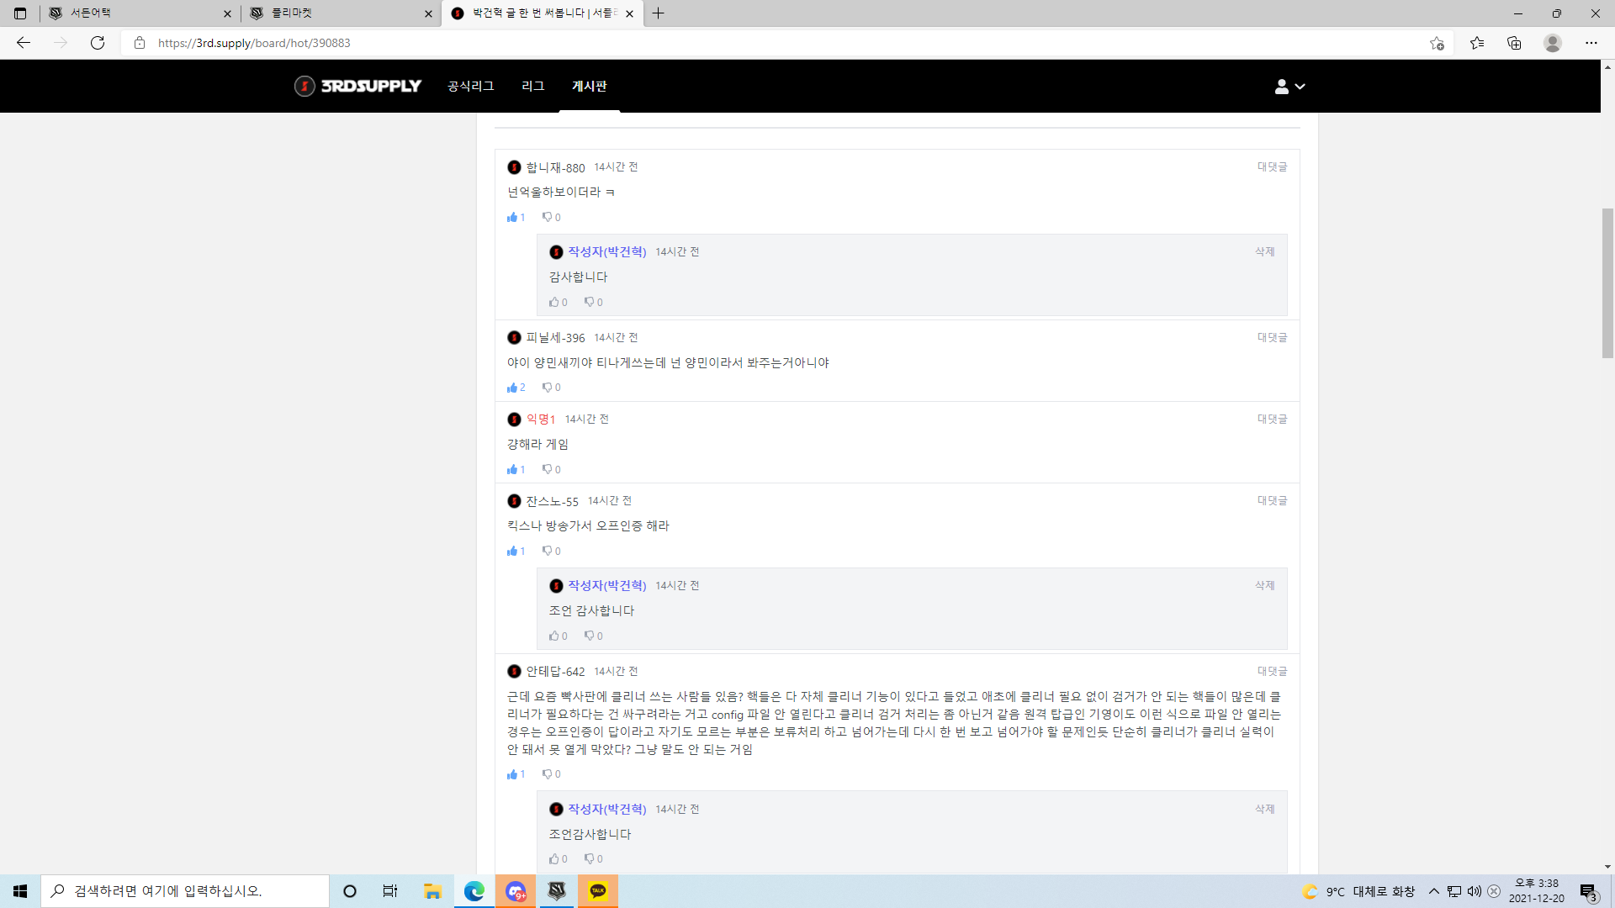Click 대댓글 on 잔스노-55's comment
This screenshot has width=1615, height=908.
pyautogui.click(x=1272, y=501)
